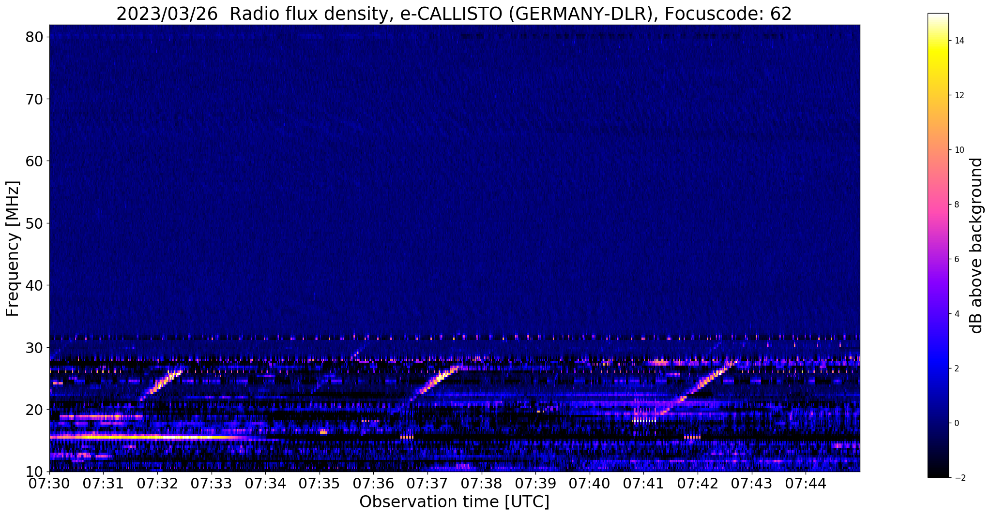Click the 70 MHz frequency tick label
Image resolution: width=991 pixels, height=516 pixels.
pyautogui.click(x=35, y=99)
